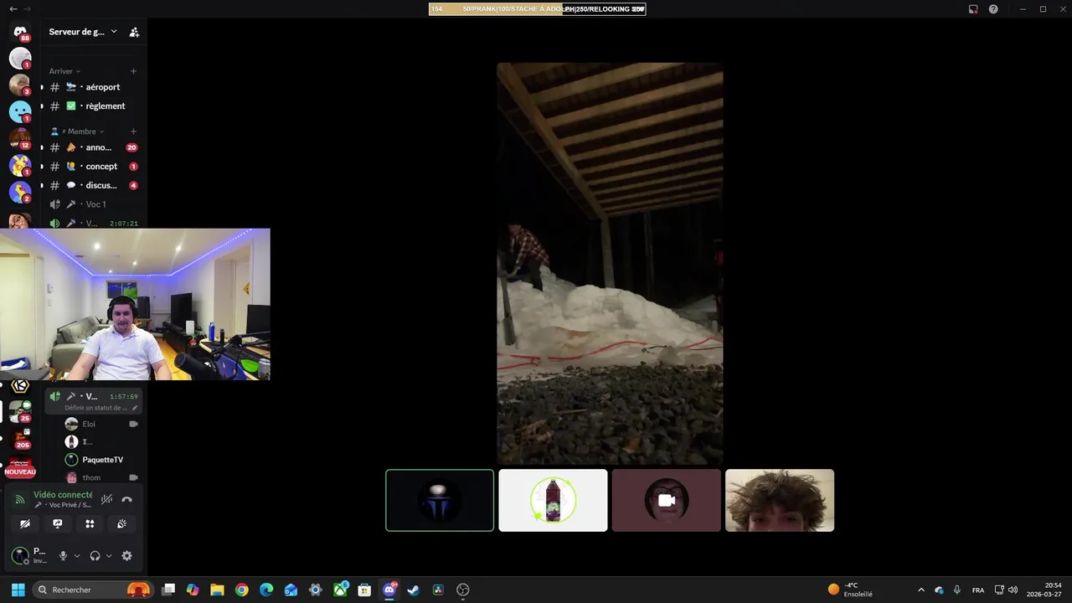Launch Google Chrome from taskbar
The image size is (1072, 603).
[242, 590]
